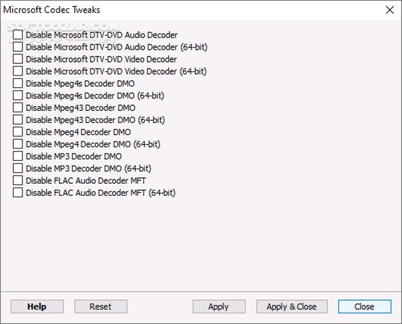Tick Disable Microsoft DTV-DVD Video Decoder checkbox
The image size is (402, 324).
pos(18,59)
